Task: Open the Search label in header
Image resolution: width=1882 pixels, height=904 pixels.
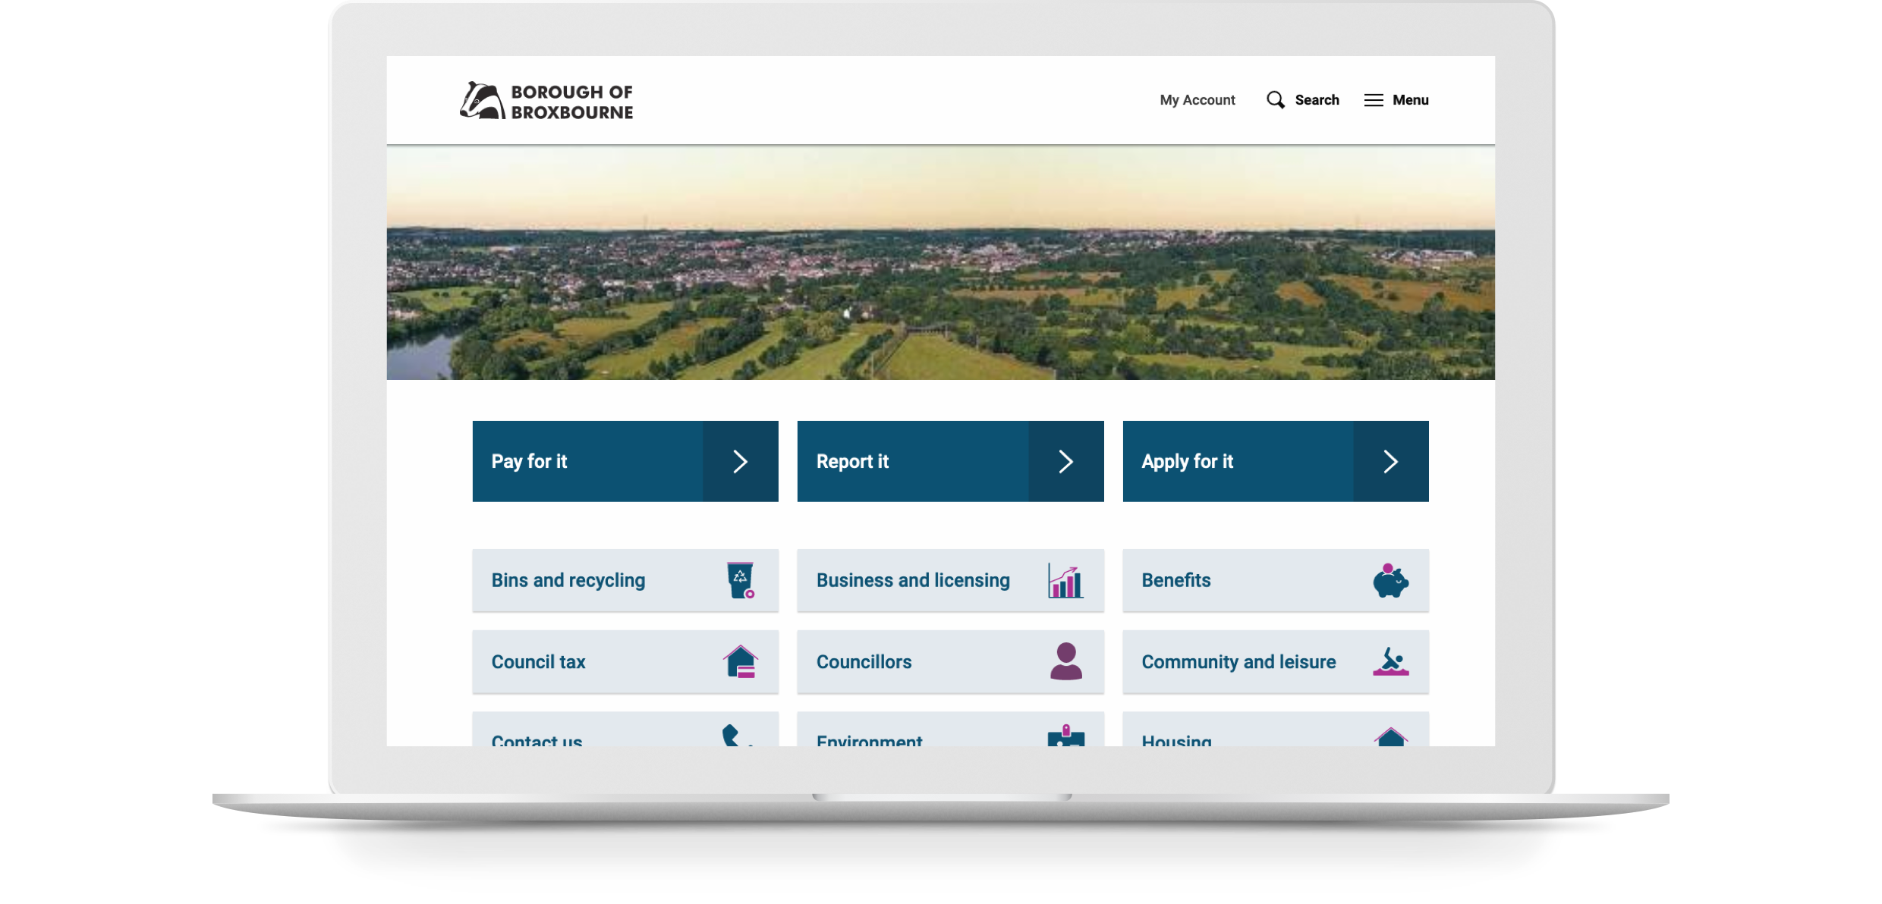Action: click(x=1317, y=100)
